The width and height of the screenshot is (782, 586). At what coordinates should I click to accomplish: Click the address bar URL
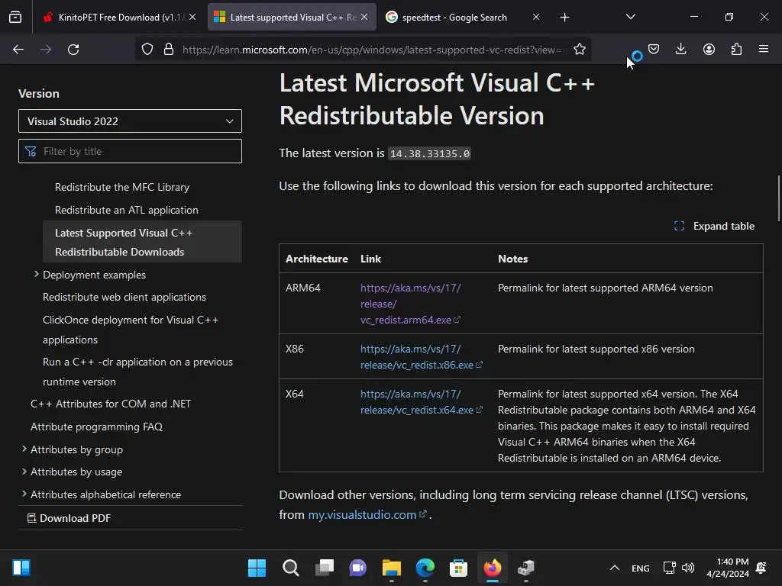tap(374, 50)
